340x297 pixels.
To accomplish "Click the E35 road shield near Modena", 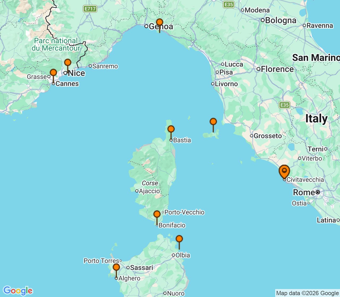I will [229, 5].
